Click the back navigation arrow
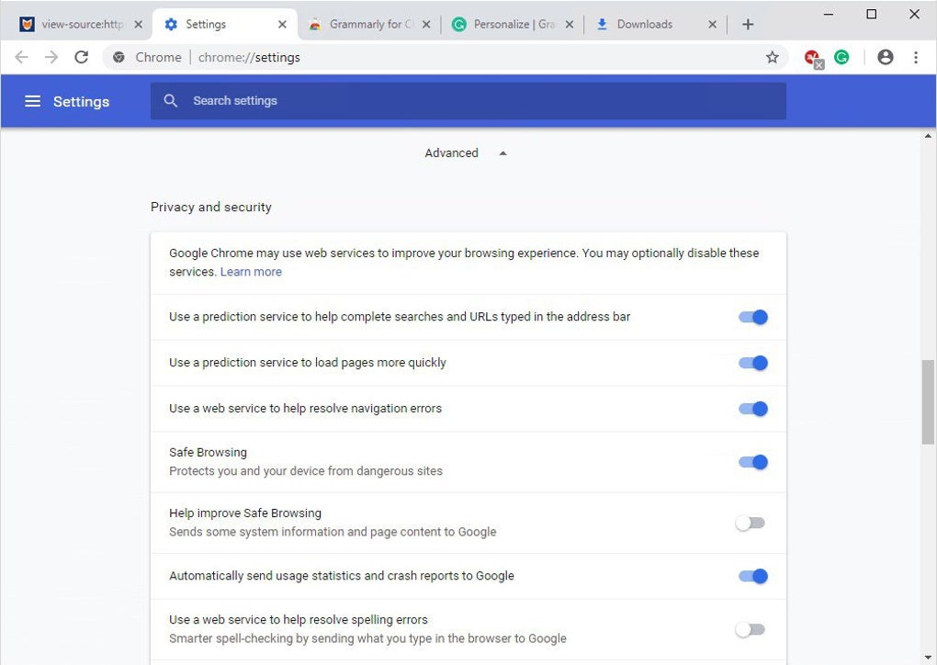937x665 pixels. 21,57
